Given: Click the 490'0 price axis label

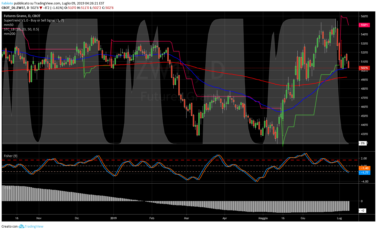Looking at the screenshot, I should pyautogui.click(x=364, y=80).
